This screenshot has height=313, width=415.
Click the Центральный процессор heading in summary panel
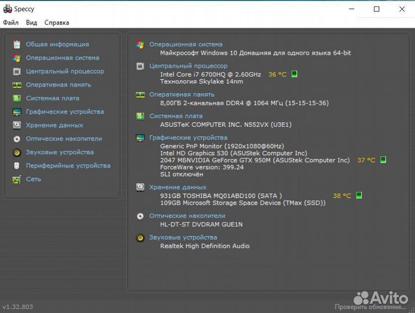(x=188, y=66)
